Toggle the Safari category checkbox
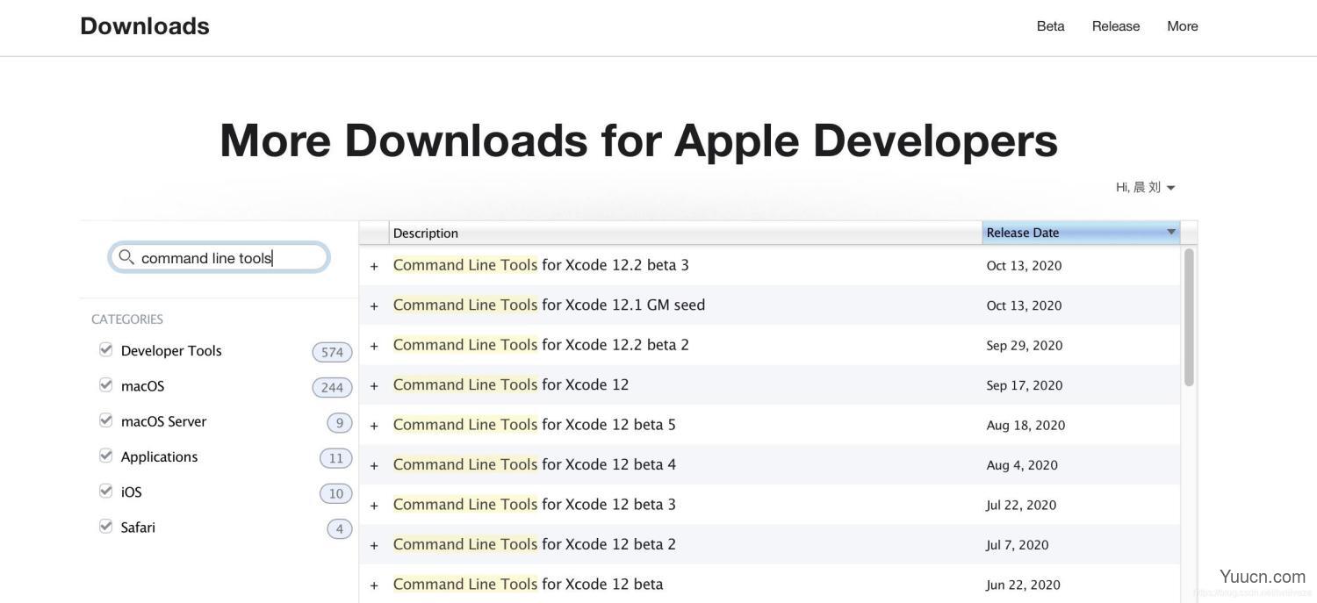Image resolution: width=1317 pixels, height=603 pixels. click(x=106, y=526)
